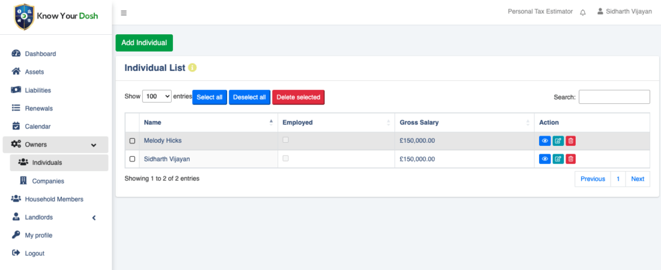Click the yellow info icon beside Individual List
This screenshot has height=270, width=661.
tap(192, 68)
